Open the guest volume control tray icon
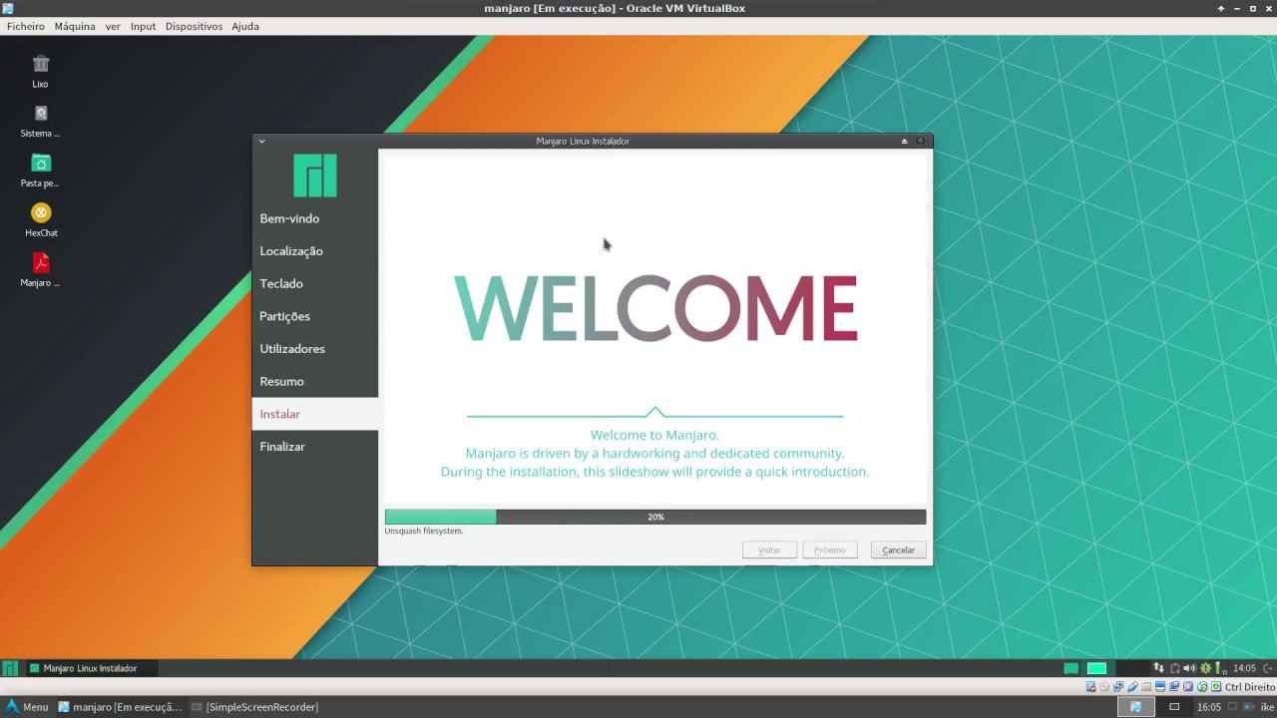Screen dimensions: 1277x718 tap(1188, 668)
